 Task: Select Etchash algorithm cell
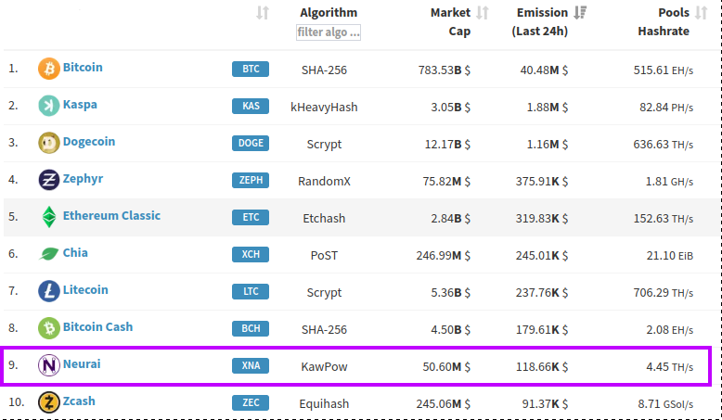pos(324,218)
